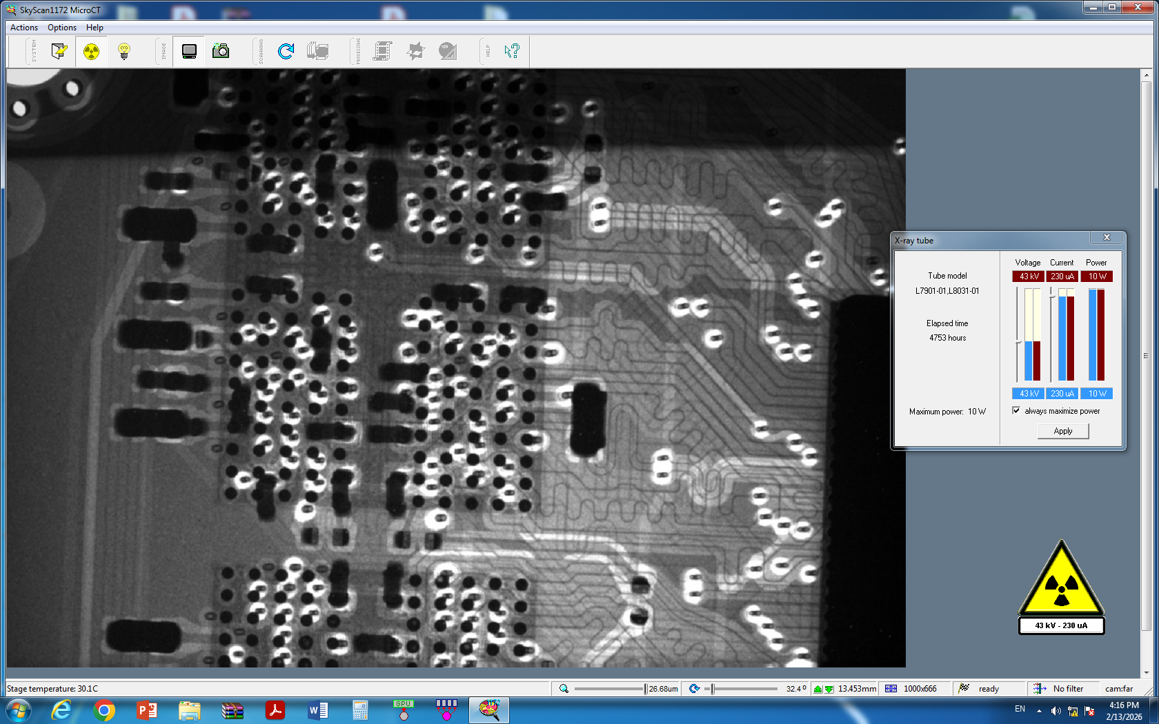Image resolution: width=1159 pixels, height=724 pixels.
Task: Close the X-ray tube dialog
Action: (x=1107, y=238)
